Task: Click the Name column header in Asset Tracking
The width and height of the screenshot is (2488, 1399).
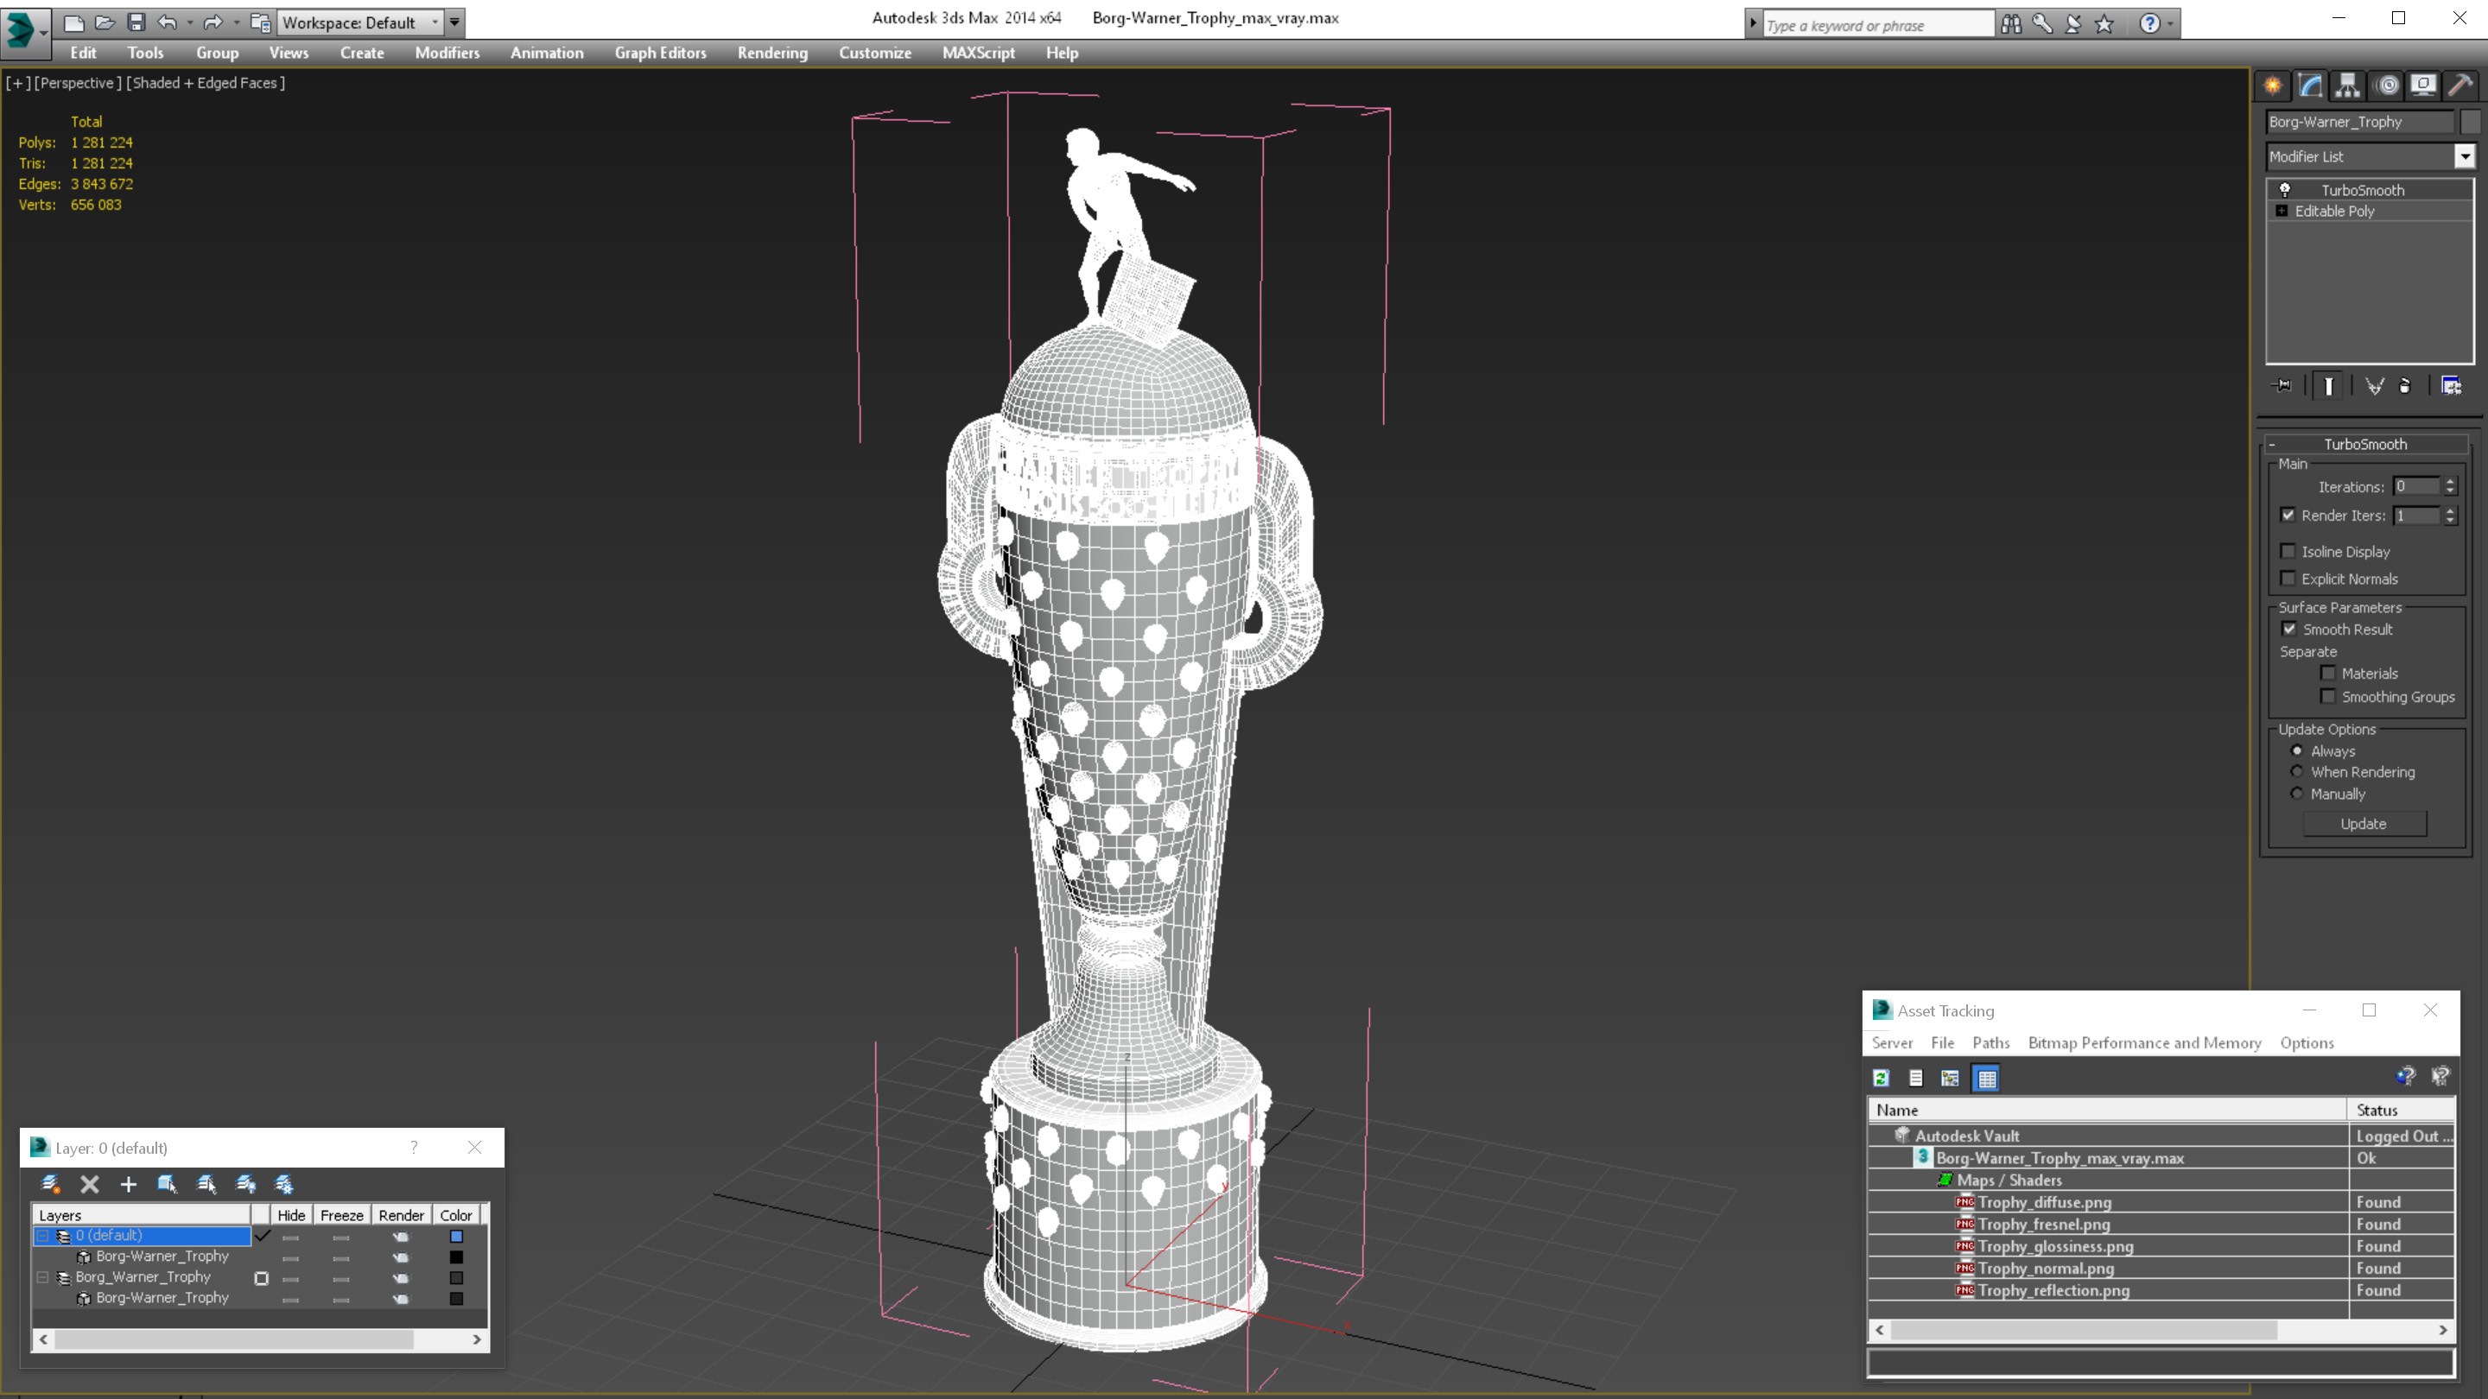Action: (x=2108, y=1111)
